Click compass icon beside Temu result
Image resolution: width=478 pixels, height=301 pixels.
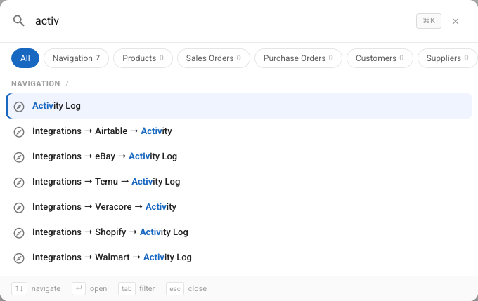[19, 182]
